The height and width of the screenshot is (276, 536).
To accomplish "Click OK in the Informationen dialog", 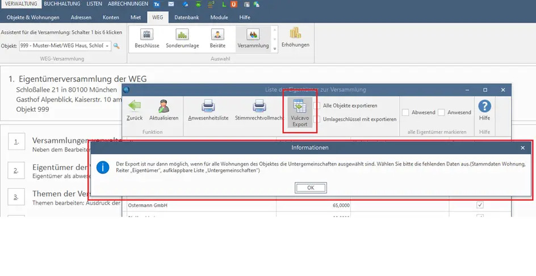I will pyautogui.click(x=311, y=188).
